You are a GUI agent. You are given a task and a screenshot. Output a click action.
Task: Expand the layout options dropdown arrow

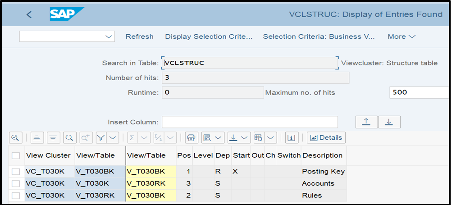coord(271,138)
